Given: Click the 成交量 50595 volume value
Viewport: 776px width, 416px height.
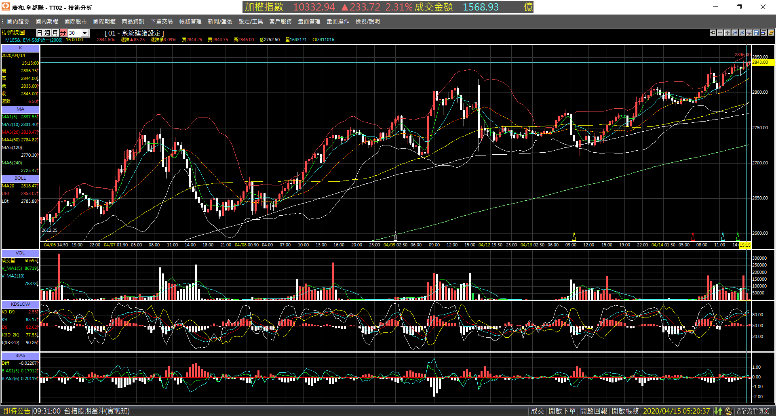Looking at the screenshot, I should click(20, 261).
